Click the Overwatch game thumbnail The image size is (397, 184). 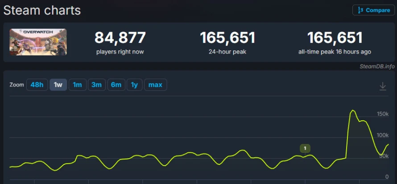[38, 42]
